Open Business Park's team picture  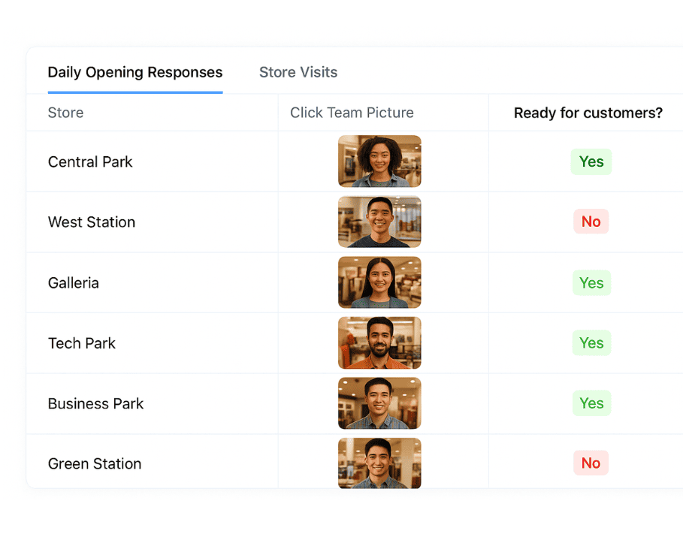click(x=379, y=403)
